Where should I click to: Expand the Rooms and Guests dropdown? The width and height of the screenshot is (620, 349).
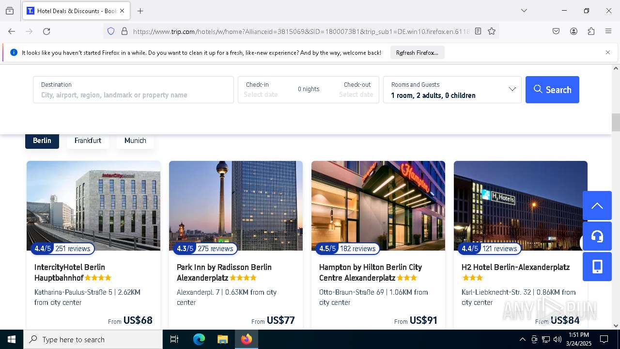point(452,90)
